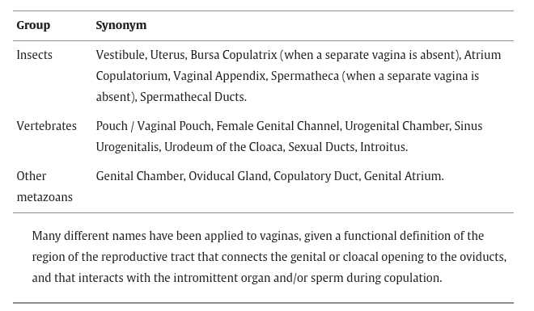Click the words Female Genital Channel
Viewport: 534px width, 311px height.
coord(278,126)
